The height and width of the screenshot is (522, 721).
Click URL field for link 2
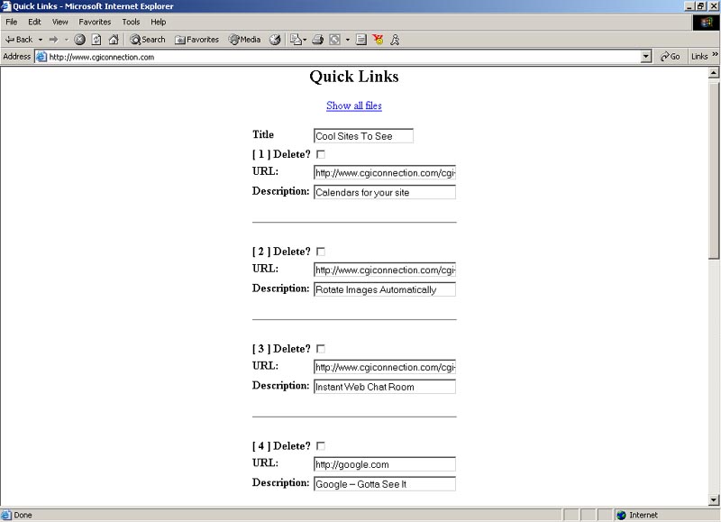coord(385,270)
